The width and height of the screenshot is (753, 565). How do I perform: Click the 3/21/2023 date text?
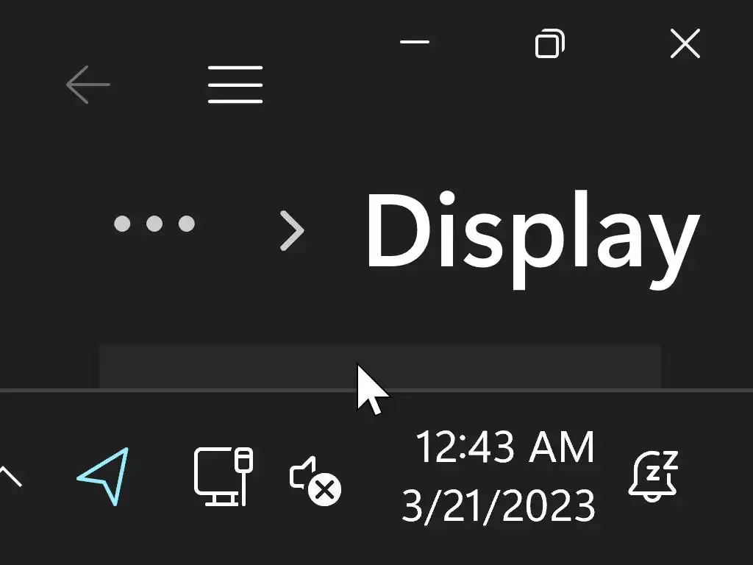(498, 505)
